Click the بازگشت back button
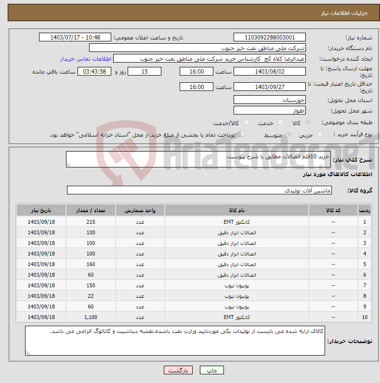The image size is (380, 383). pyautogui.click(x=178, y=370)
